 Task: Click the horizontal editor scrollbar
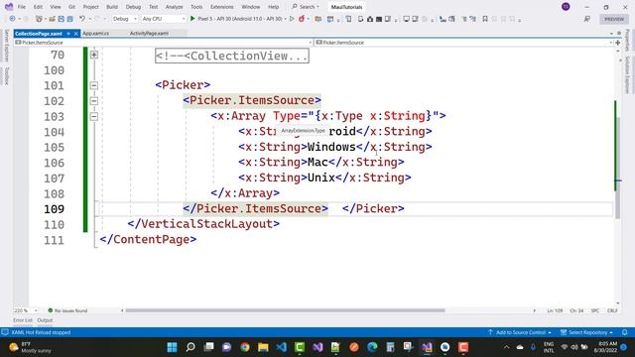tap(285, 310)
